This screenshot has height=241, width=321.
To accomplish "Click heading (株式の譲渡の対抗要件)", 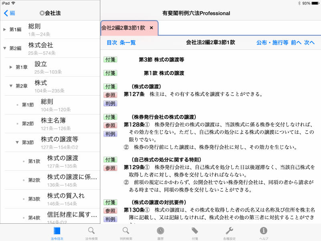I will (x=158, y=202).
